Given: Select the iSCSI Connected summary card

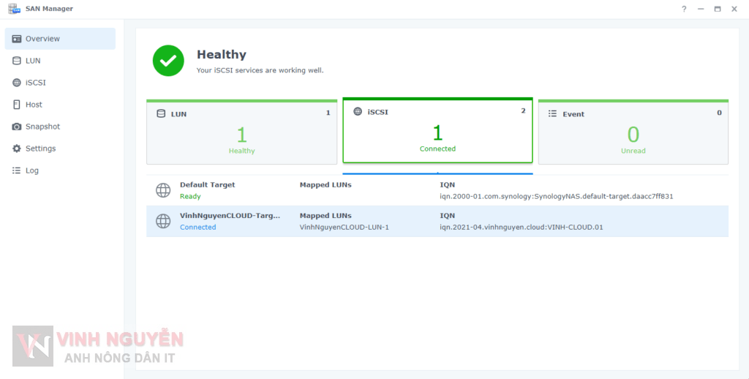Looking at the screenshot, I should pyautogui.click(x=437, y=132).
